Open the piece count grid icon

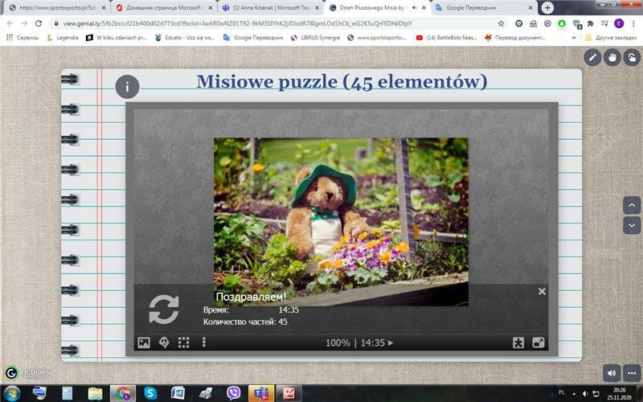coord(184,343)
